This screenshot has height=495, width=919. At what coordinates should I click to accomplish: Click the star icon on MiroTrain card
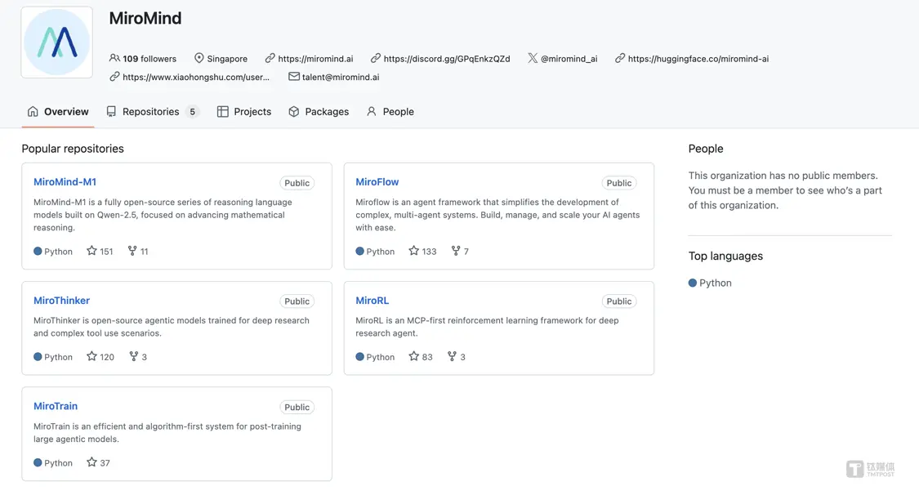point(91,462)
